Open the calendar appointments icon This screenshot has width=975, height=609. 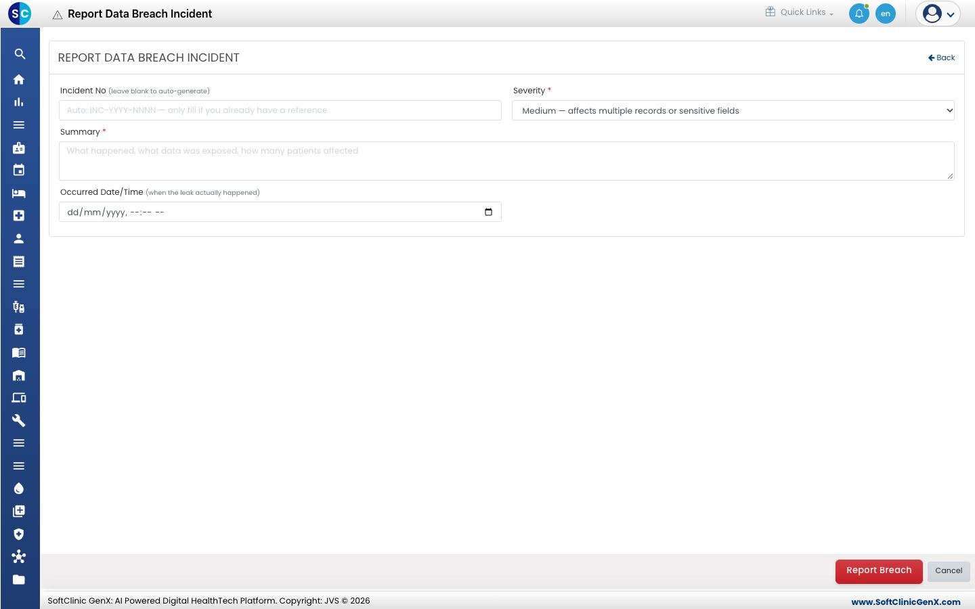[x=19, y=170]
